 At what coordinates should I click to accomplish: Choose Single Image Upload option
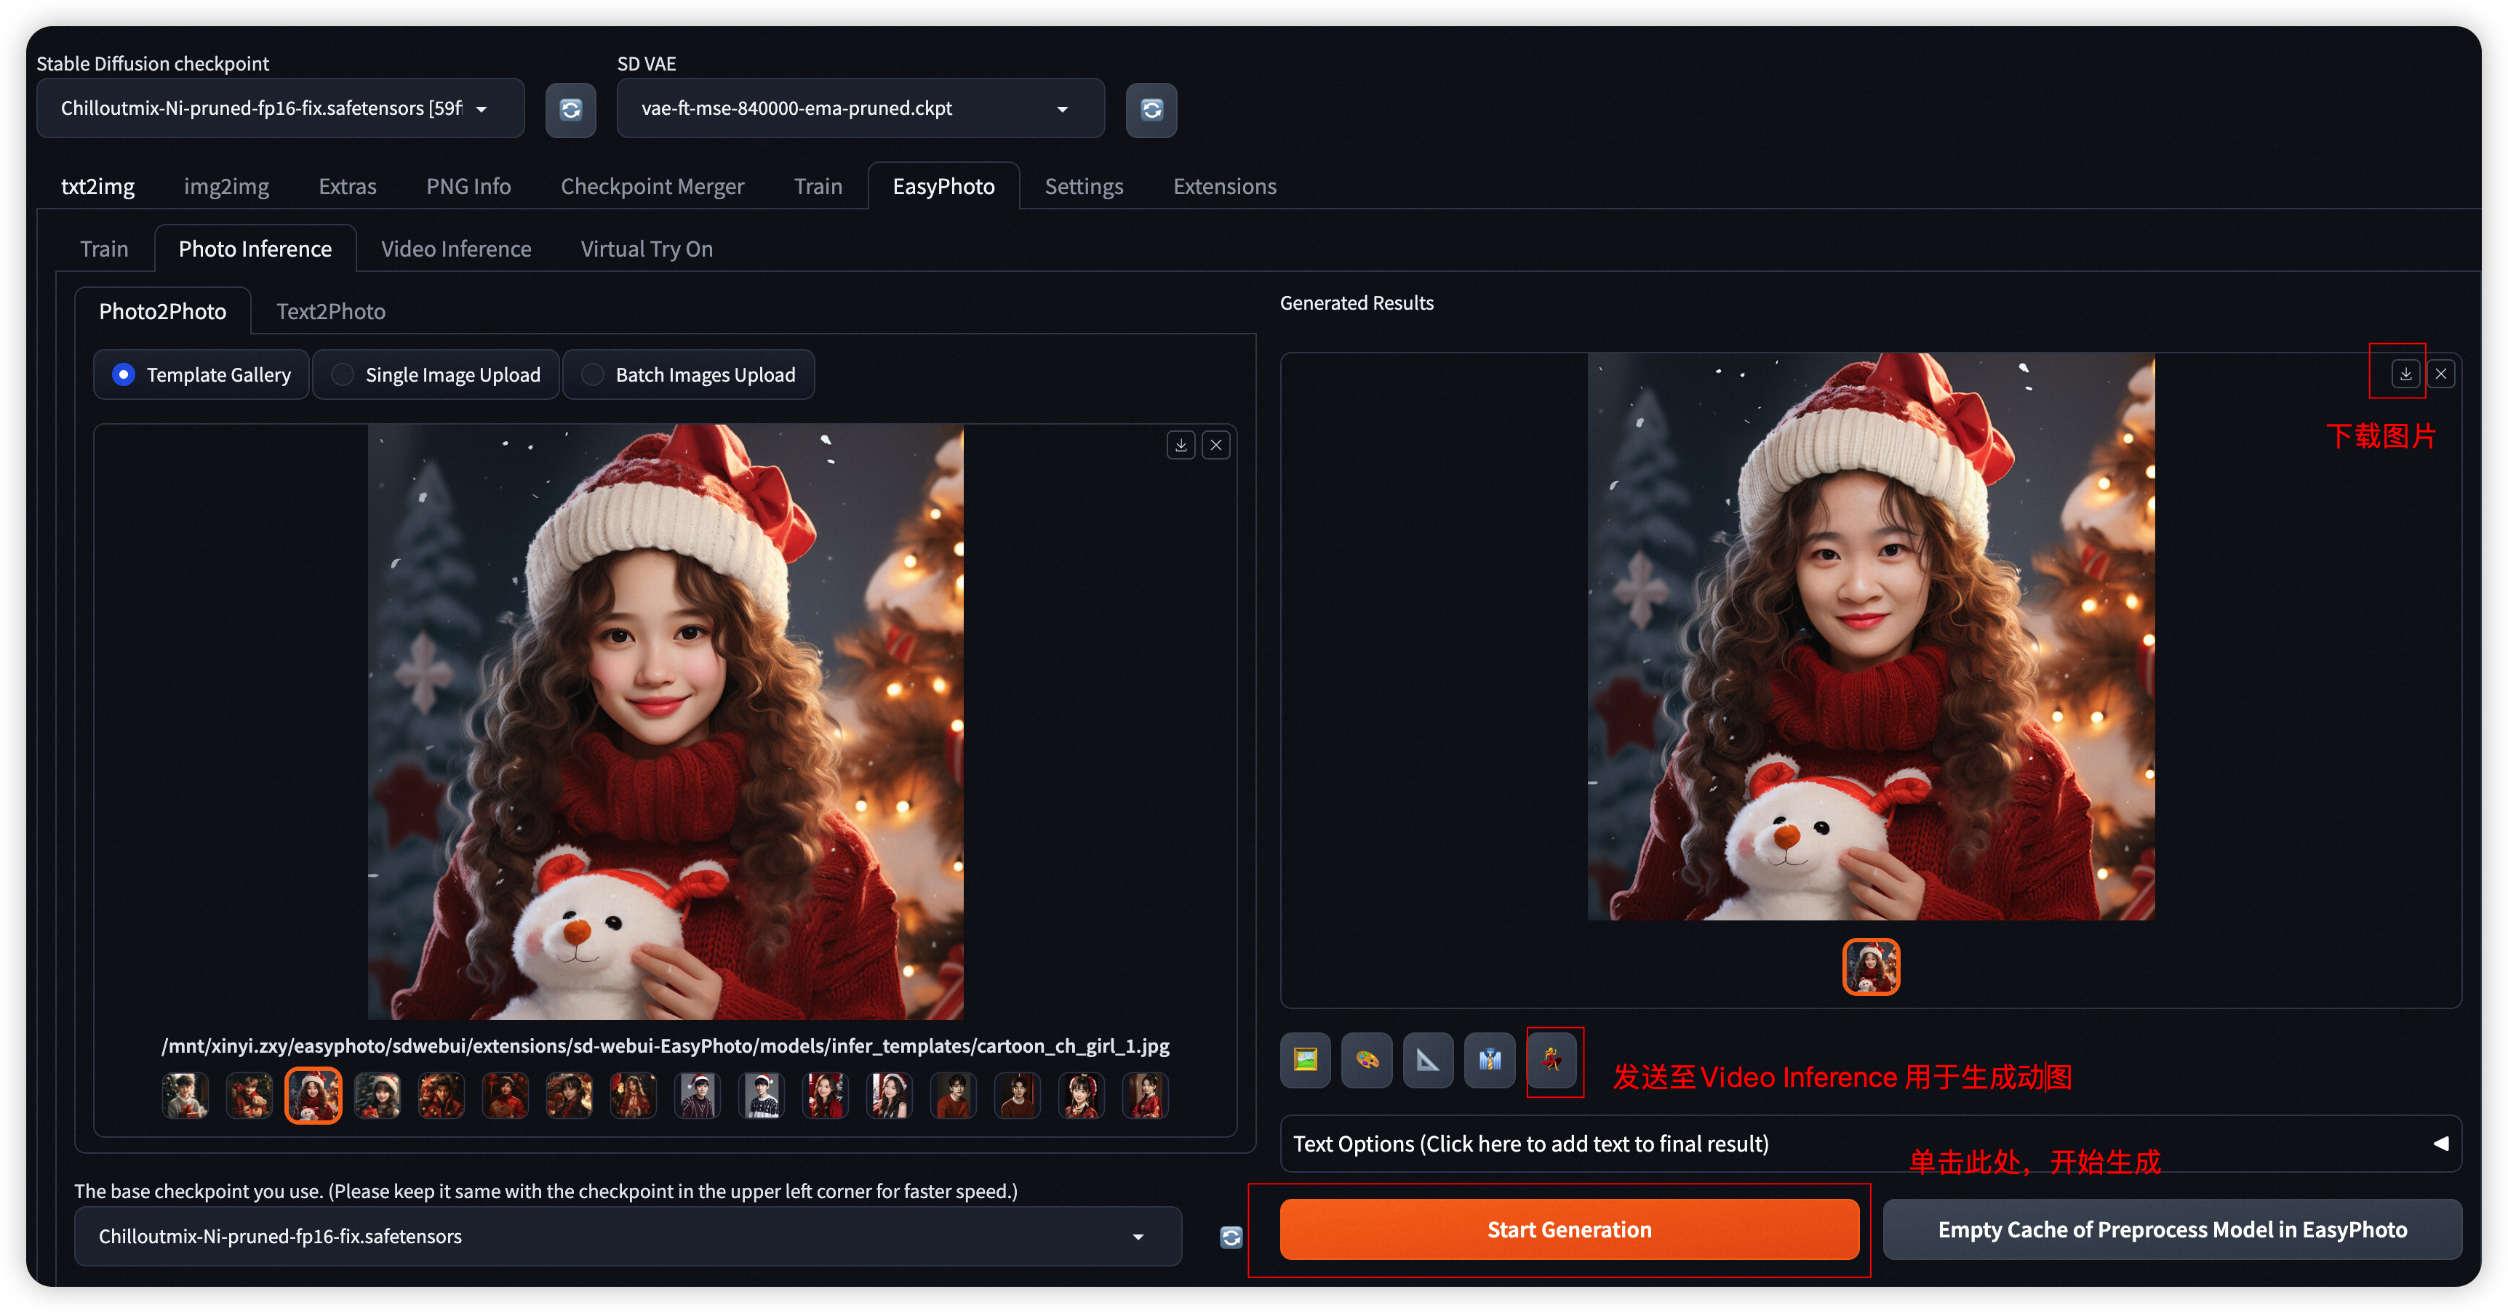(343, 374)
